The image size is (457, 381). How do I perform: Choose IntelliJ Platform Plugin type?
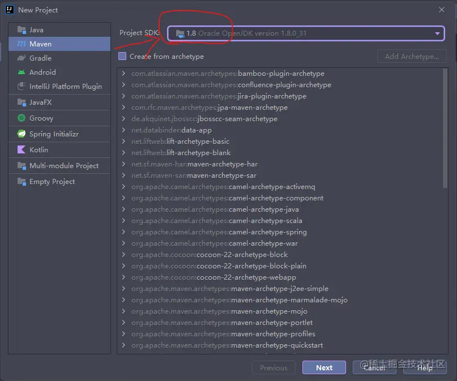(59, 86)
